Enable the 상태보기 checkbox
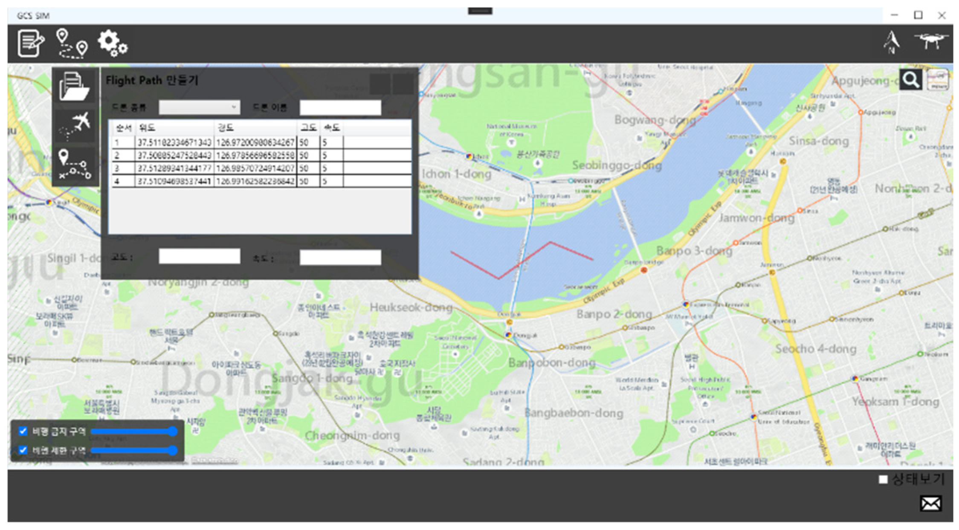Screen dimensions: 959x530 click(x=883, y=479)
